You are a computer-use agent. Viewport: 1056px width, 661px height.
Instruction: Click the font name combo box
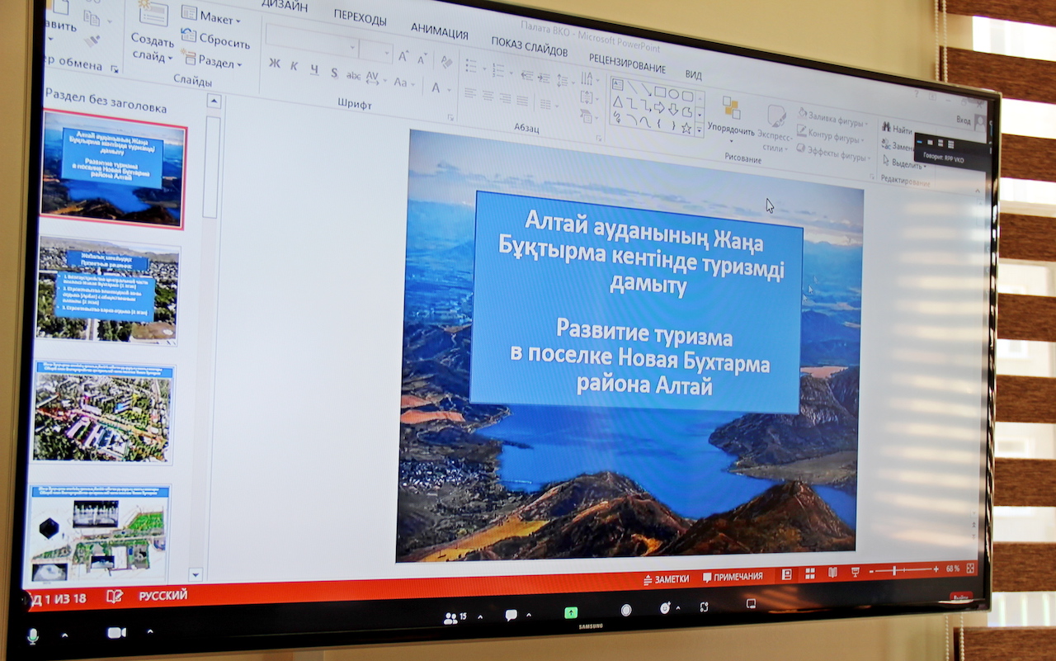point(312,41)
